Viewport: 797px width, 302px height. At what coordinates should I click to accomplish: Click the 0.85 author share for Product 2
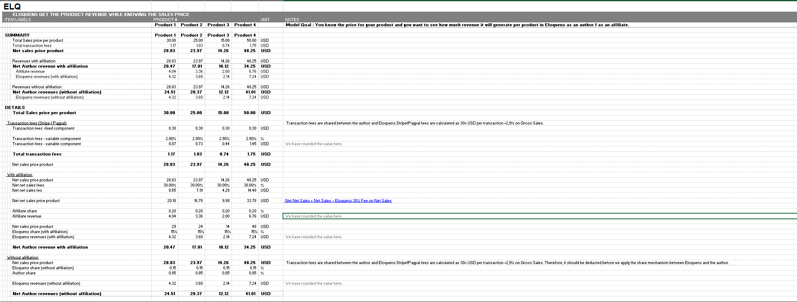pyautogui.click(x=199, y=273)
